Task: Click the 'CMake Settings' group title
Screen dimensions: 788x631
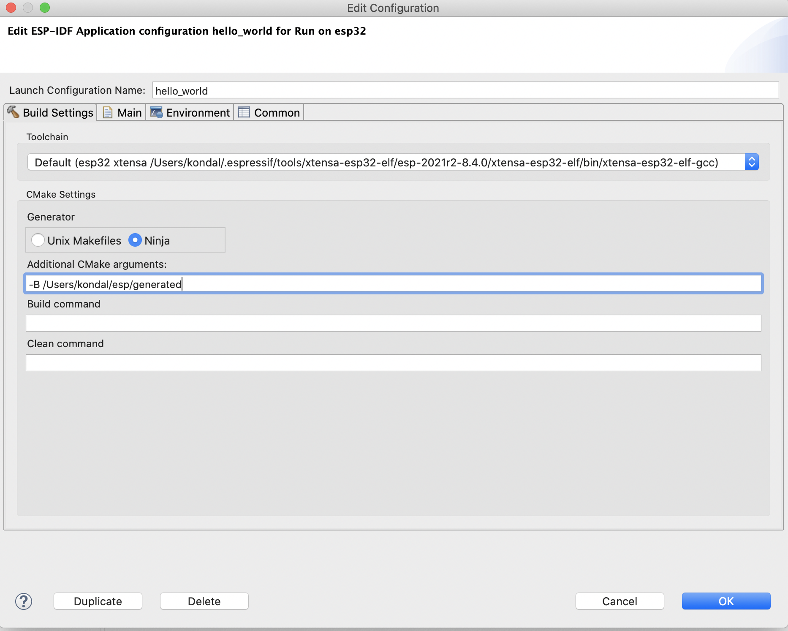Action: click(61, 194)
